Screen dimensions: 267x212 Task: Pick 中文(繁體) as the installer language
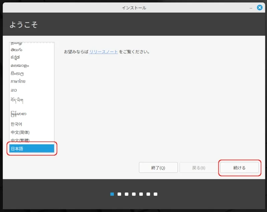[x=20, y=140]
